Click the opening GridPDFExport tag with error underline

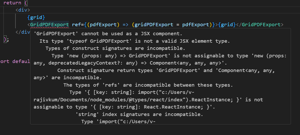(50, 25)
